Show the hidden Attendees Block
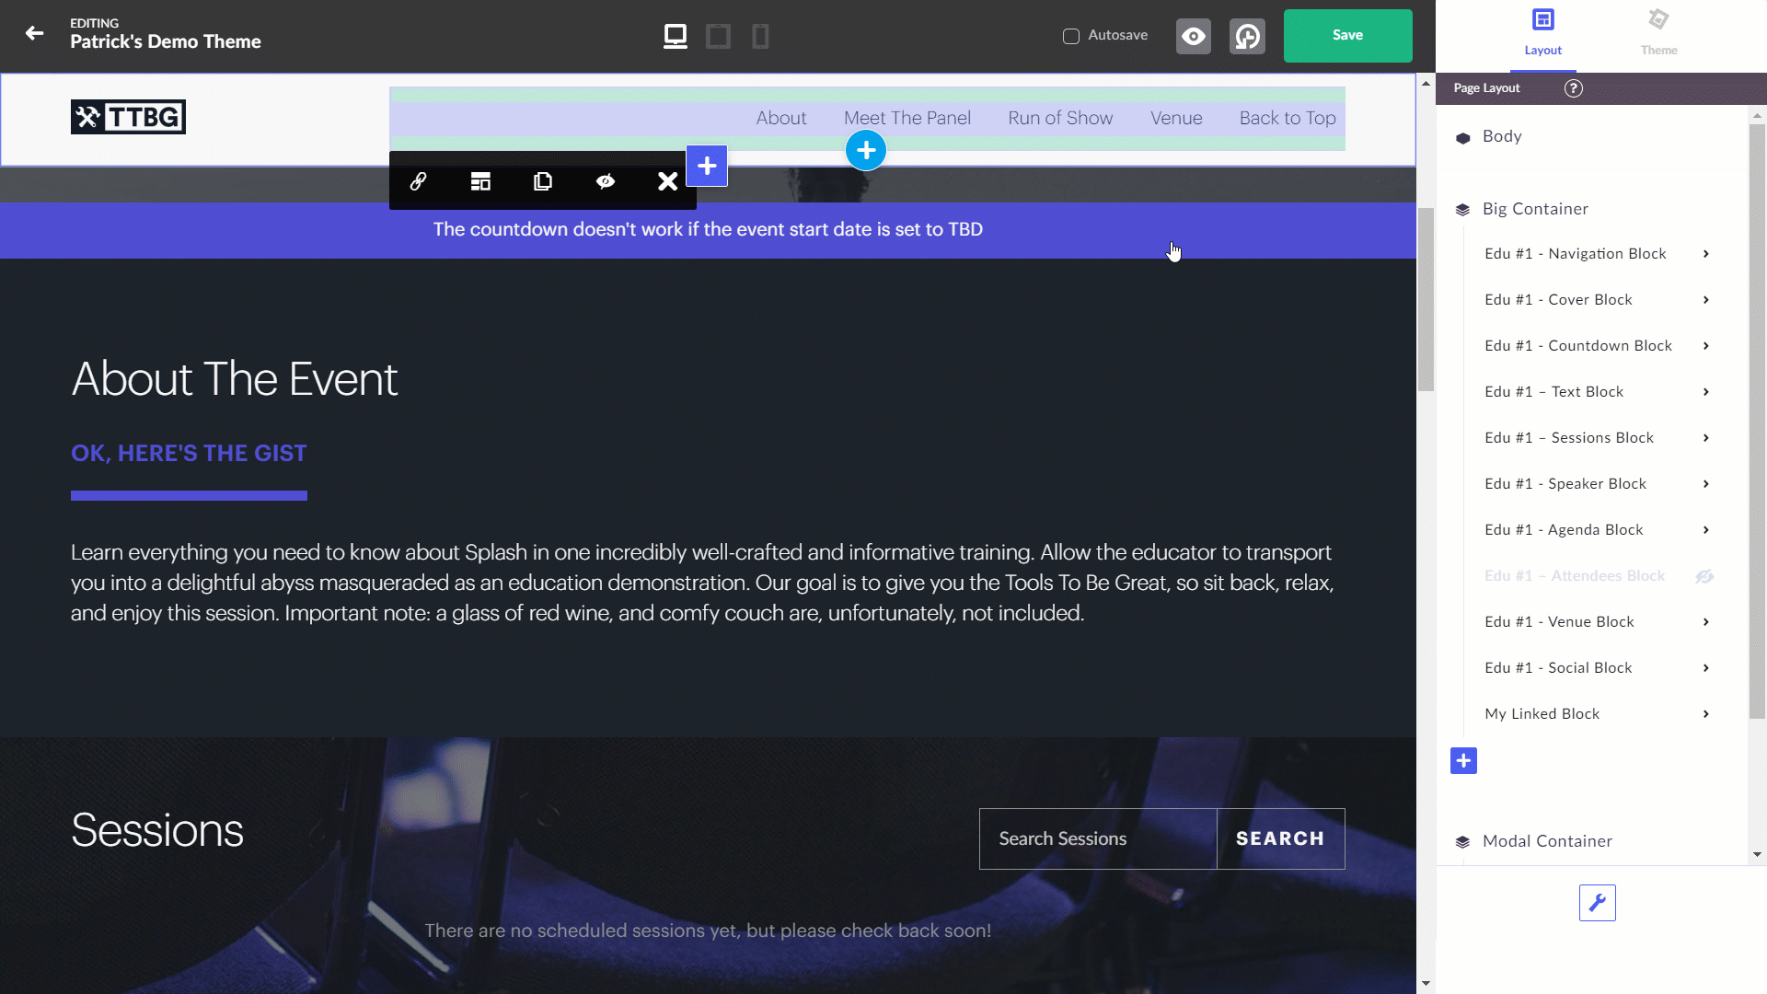This screenshot has height=994, width=1767. click(1704, 576)
